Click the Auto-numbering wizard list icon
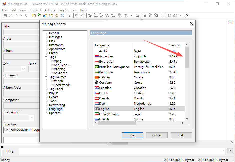 point(162,15)
